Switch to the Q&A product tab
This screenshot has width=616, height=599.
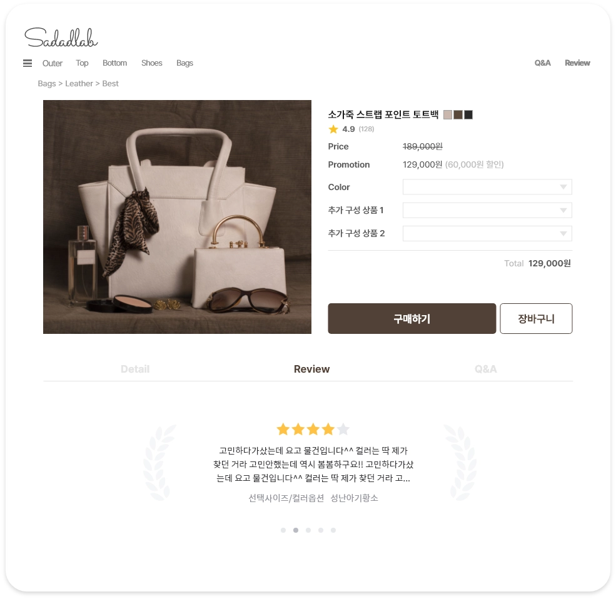(x=485, y=370)
